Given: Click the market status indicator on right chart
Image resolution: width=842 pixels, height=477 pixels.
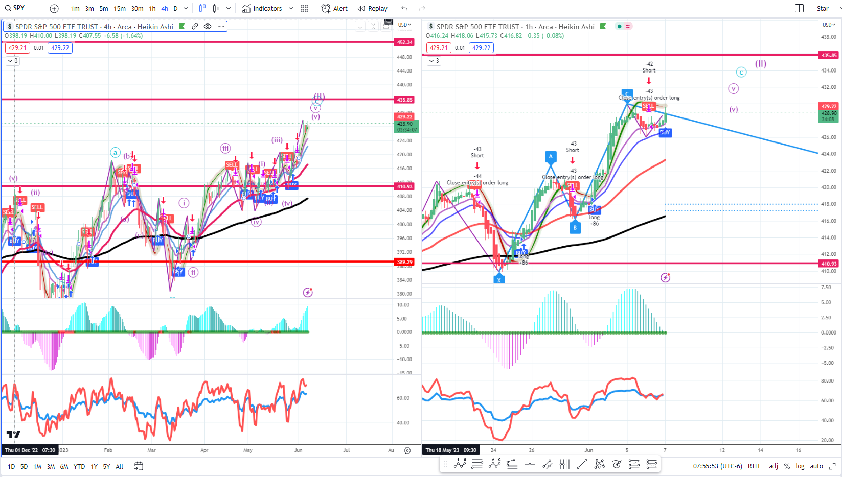Looking at the screenshot, I should [620, 27].
